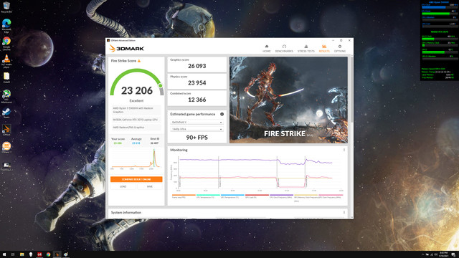
Task: Click the Fire Strike Score warning triangle
Action: click(x=139, y=61)
